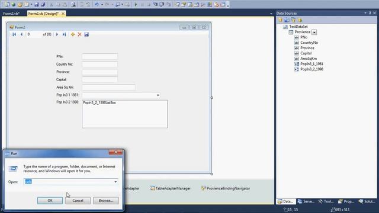Click the Run dialog program icon

pyautogui.click(x=13, y=169)
